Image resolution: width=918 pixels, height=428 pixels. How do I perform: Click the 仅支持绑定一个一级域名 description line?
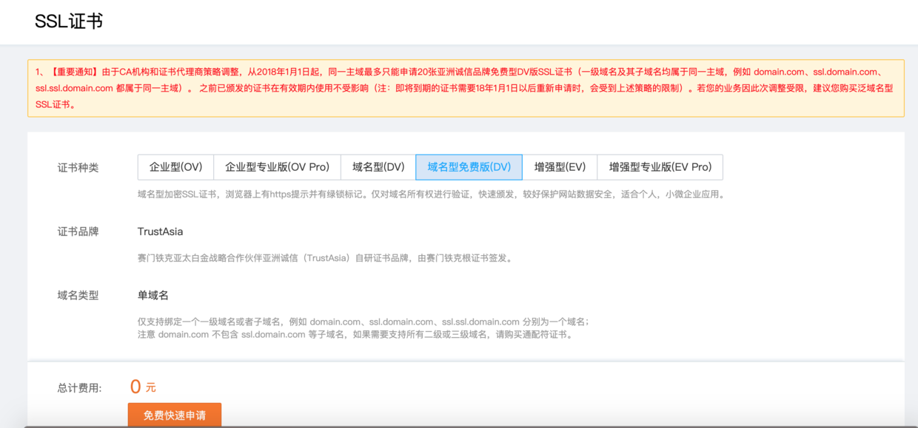click(363, 322)
